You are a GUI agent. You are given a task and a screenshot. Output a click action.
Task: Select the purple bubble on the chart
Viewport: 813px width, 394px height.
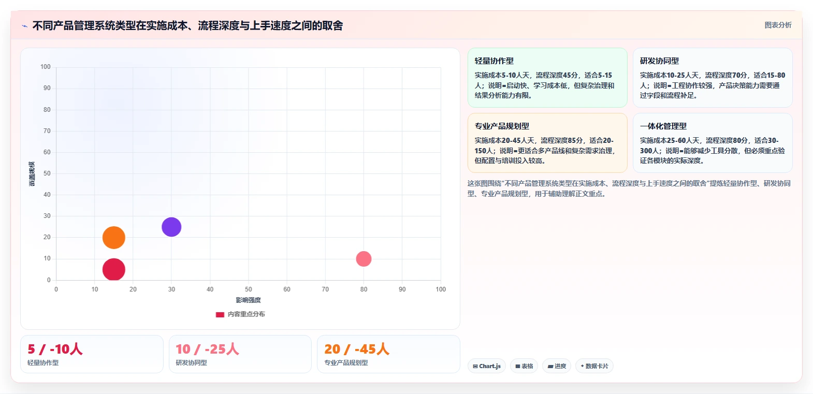(x=171, y=227)
